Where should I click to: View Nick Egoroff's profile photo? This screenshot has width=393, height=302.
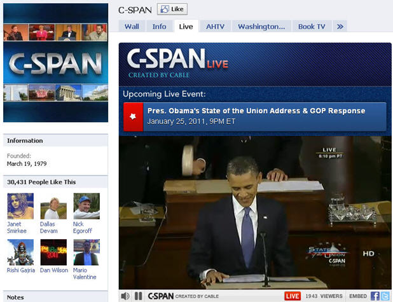click(86, 206)
